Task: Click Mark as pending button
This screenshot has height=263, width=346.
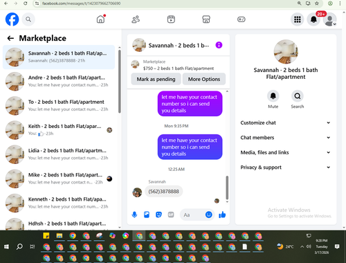Action: point(156,79)
